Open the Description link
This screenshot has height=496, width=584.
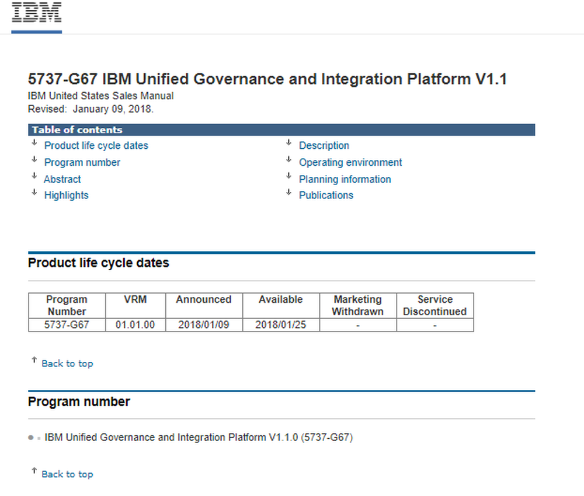click(x=324, y=145)
